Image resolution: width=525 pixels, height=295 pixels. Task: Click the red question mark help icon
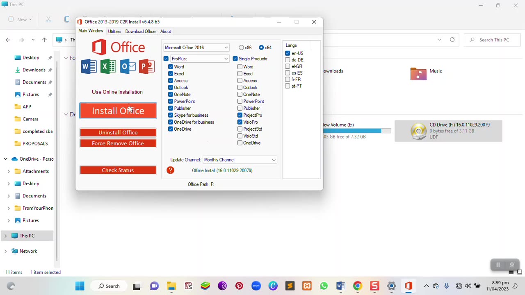pyautogui.click(x=170, y=170)
